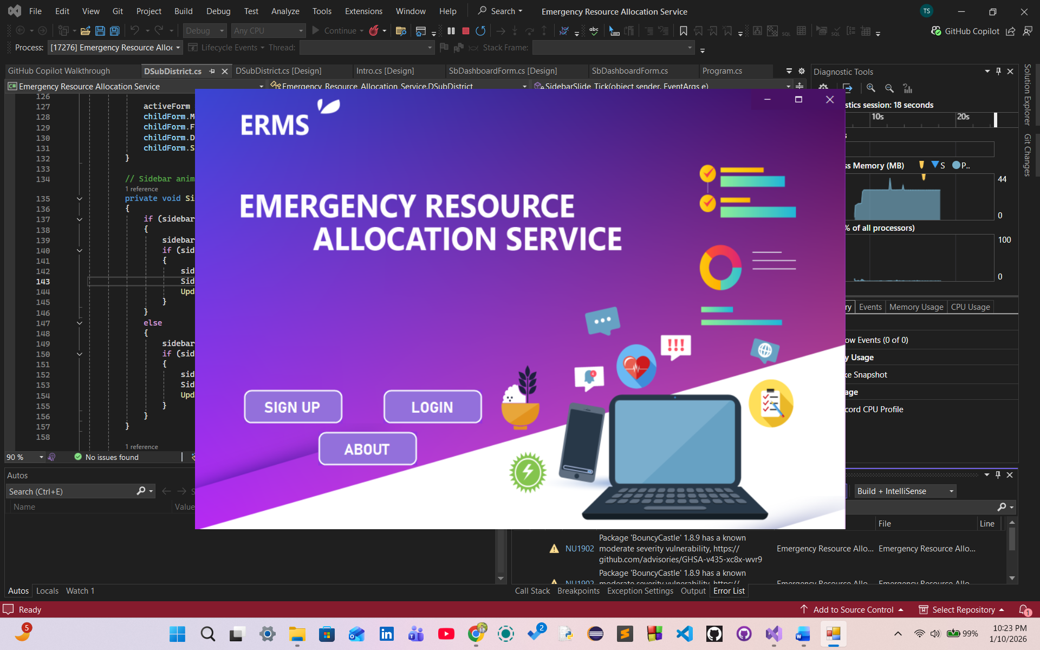The width and height of the screenshot is (1040, 650).
Task: Click the Restart debugging icon
Action: click(480, 31)
